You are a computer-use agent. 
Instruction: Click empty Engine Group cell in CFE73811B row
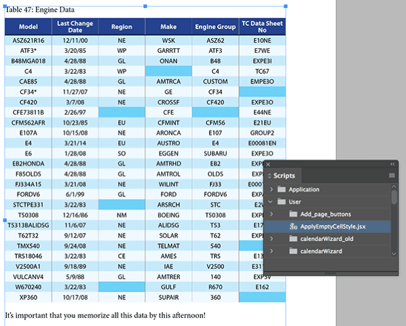[x=215, y=112]
